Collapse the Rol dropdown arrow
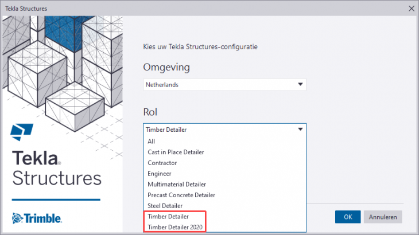The height and width of the screenshot is (235, 419). coord(300,130)
